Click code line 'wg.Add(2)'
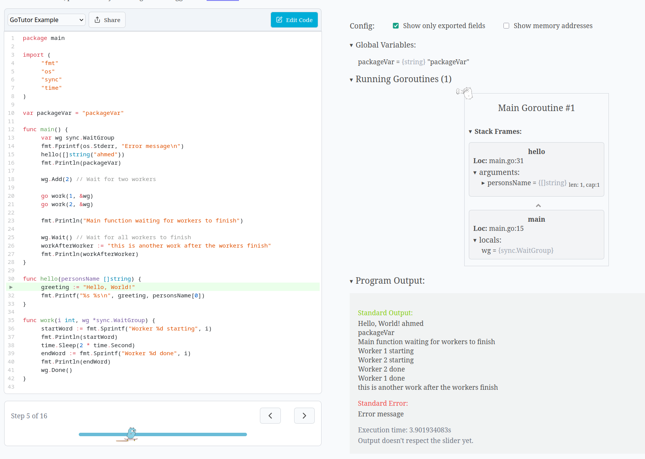 pos(57,179)
